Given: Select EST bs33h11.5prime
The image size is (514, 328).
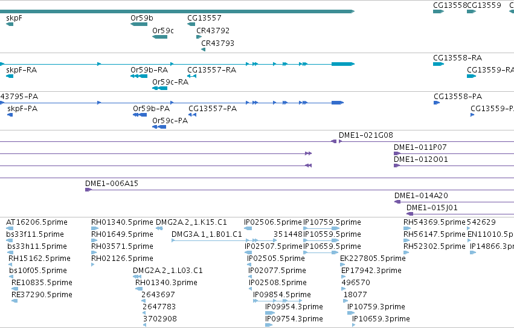Looking at the screenshot, I should tap(10, 252).
